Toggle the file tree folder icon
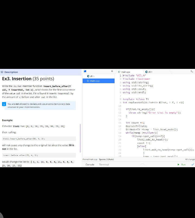Viewport: 195px width, 218px height. [x=85, y=71]
